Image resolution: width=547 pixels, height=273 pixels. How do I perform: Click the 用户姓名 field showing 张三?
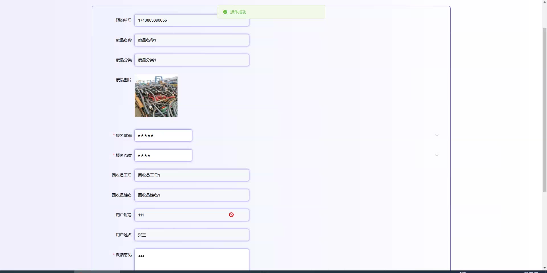(x=191, y=235)
